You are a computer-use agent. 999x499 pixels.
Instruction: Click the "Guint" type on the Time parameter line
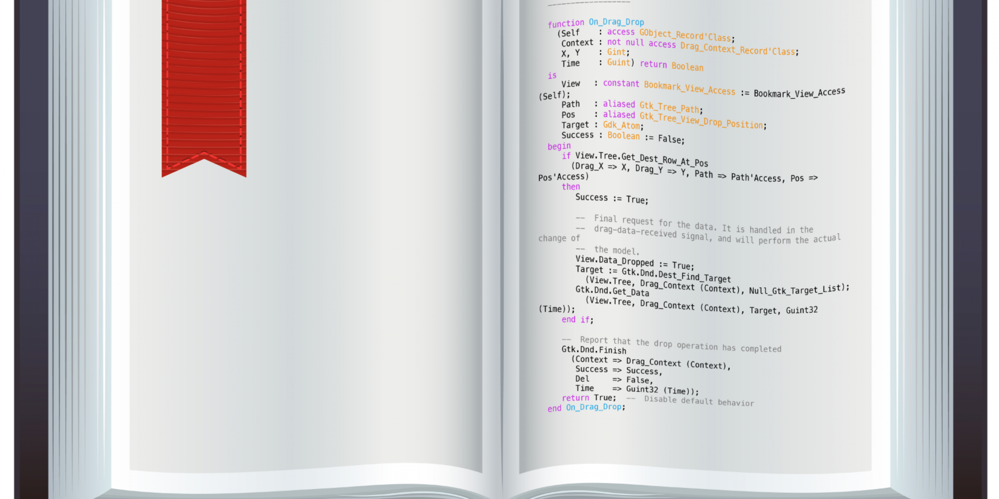pos(619,62)
